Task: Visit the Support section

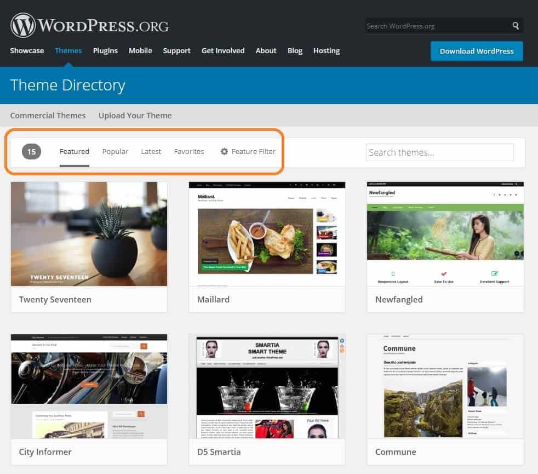Action: pyautogui.click(x=177, y=51)
